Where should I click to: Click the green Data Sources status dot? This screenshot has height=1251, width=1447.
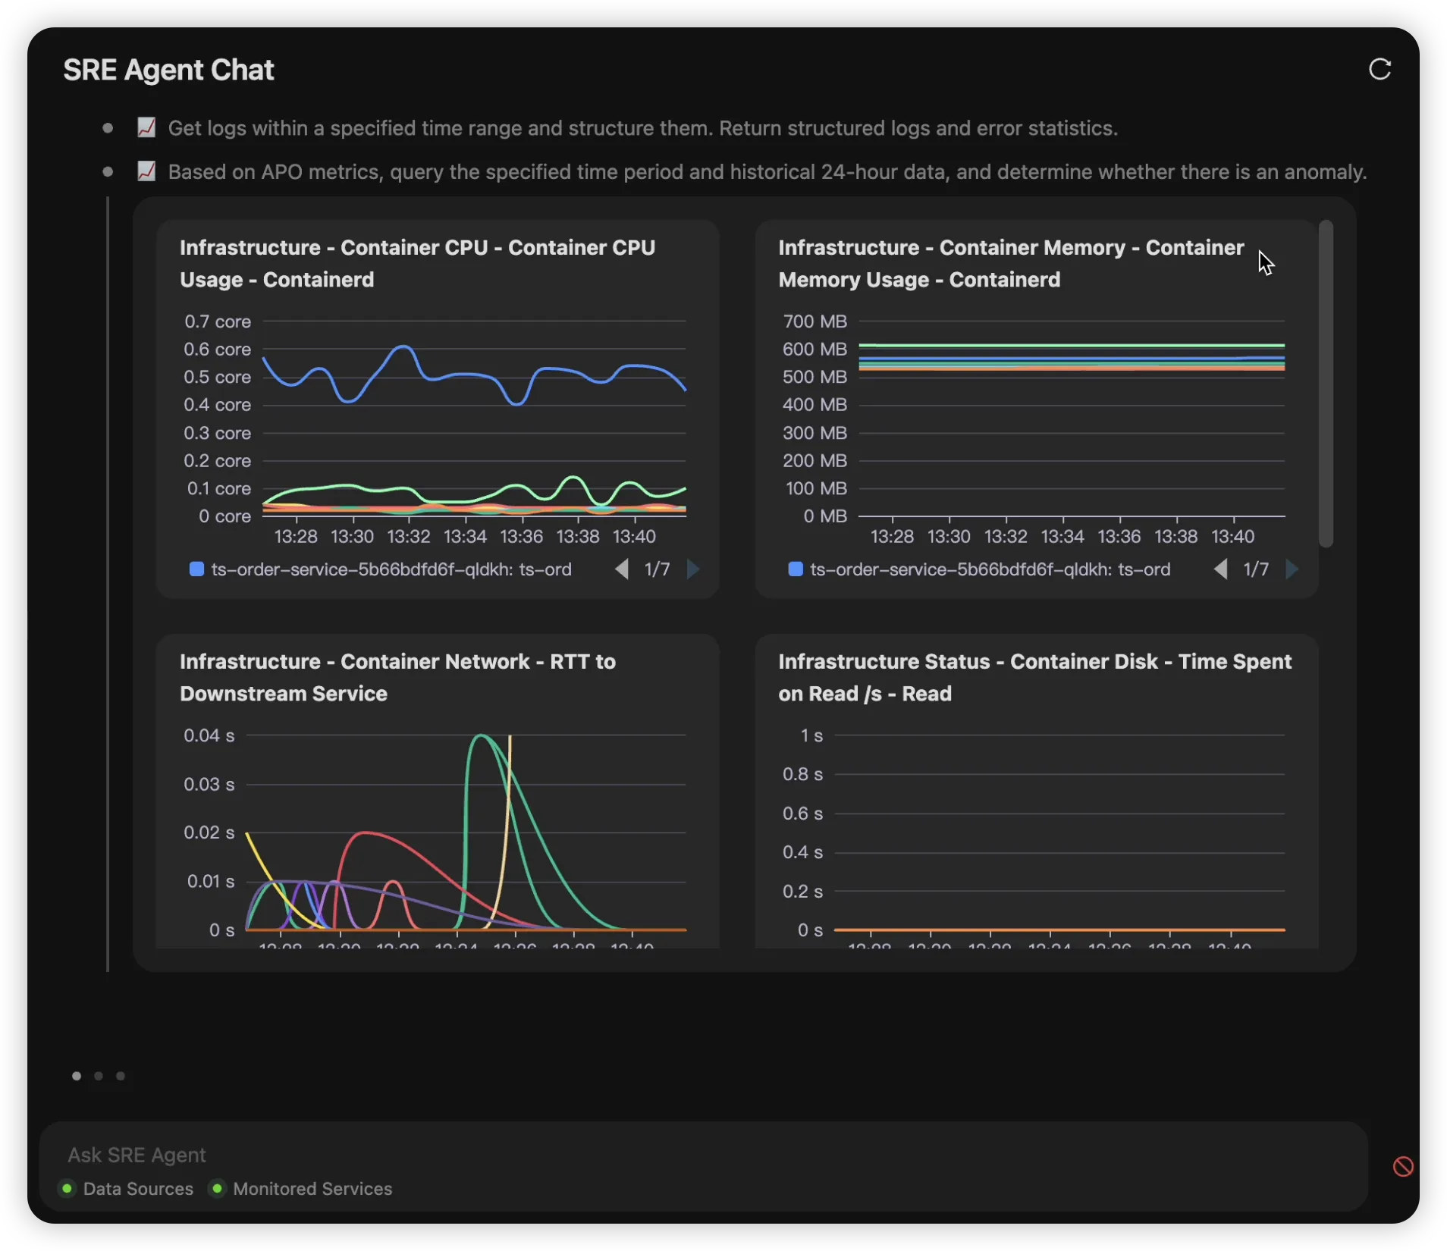pyautogui.click(x=67, y=1188)
